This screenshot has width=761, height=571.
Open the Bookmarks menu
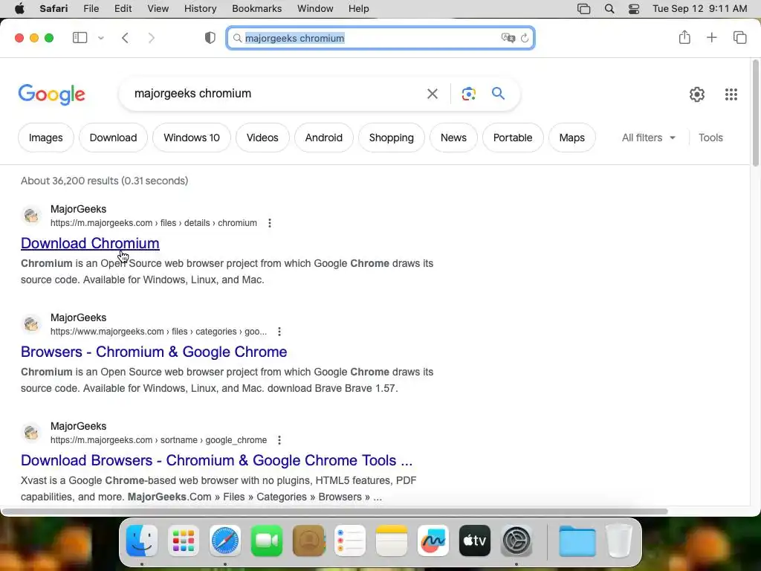tap(256, 8)
